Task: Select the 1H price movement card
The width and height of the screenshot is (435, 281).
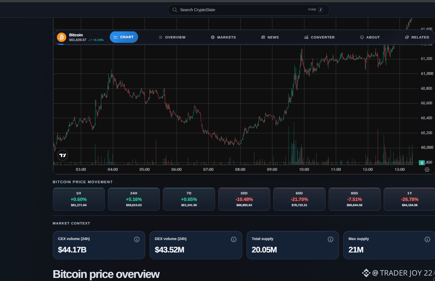Action: point(79,199)
